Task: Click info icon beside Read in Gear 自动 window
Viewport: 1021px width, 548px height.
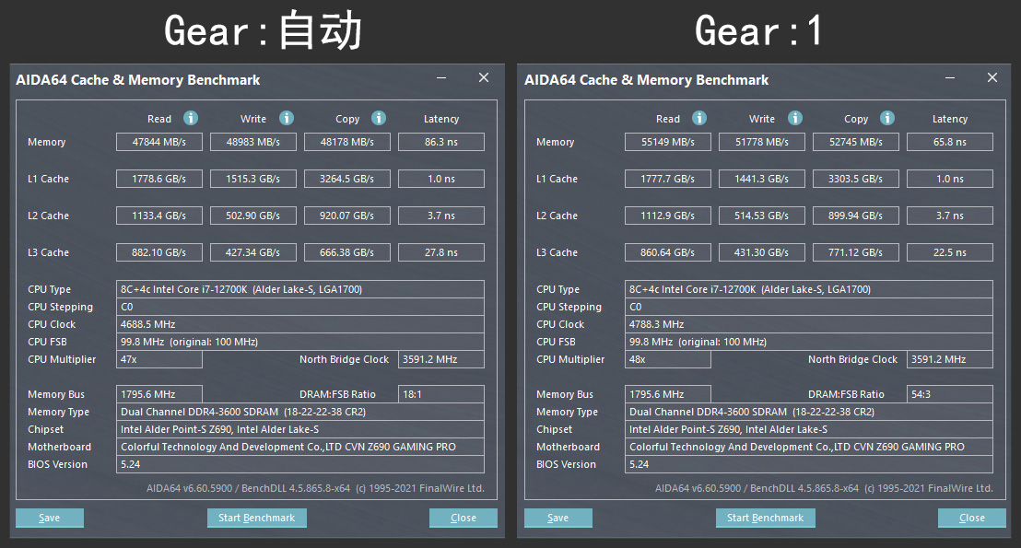Action: 191,118
